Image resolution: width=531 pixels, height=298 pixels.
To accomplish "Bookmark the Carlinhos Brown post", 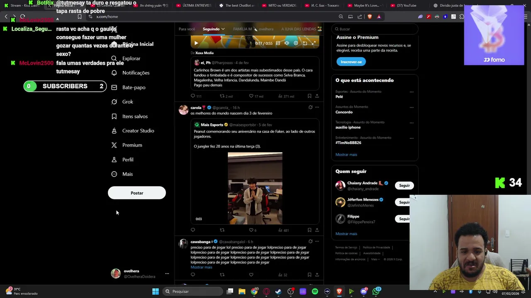I will click(x=309, y=96).
